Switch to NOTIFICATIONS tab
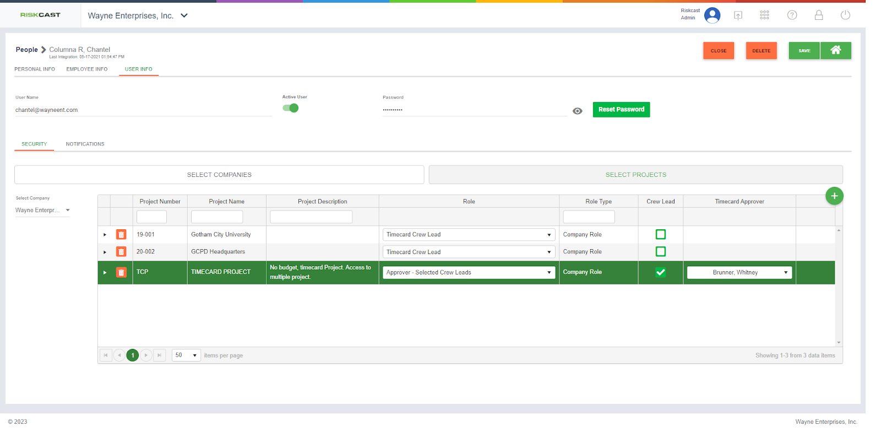The width and height of the screenshot is (881, 431). (85, 144)
